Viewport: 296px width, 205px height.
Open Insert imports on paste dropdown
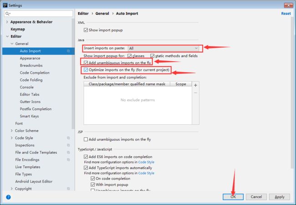point(163,48)
